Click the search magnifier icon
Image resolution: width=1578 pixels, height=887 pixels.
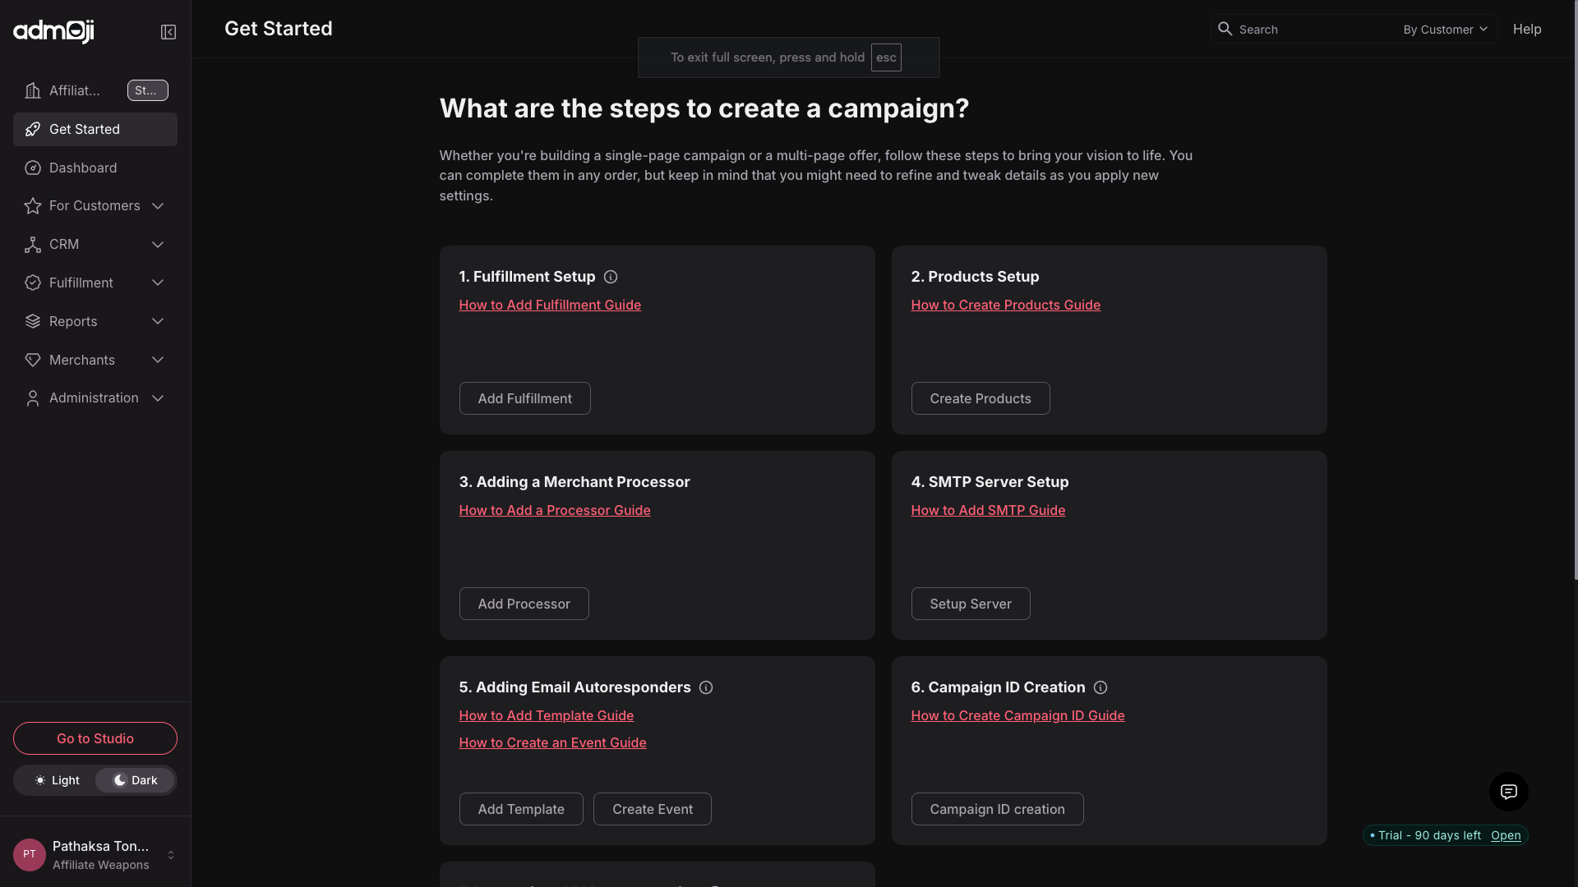pos(1225,30)
